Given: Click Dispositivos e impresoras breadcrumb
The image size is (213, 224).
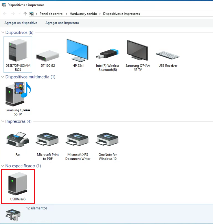Looking at the screenshot, I should tap(122, 14).
